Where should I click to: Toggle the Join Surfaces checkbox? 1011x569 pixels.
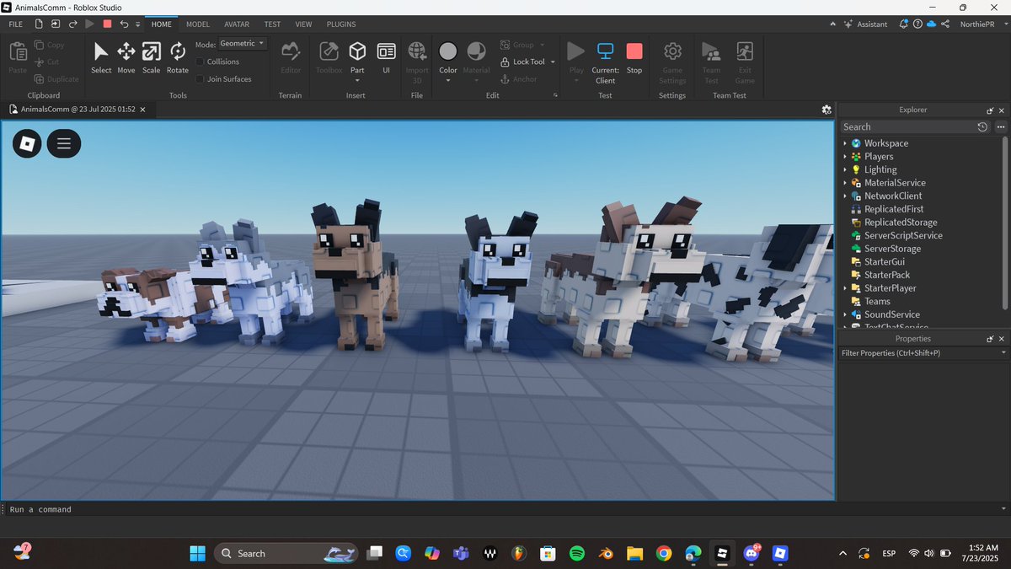click(x=200, y=79)
